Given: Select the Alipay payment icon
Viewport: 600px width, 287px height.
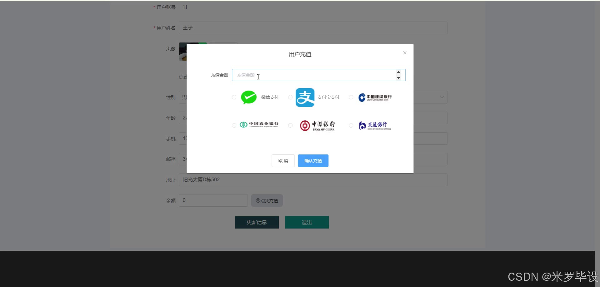Looking at the screenshot, I should coord(305,97).
